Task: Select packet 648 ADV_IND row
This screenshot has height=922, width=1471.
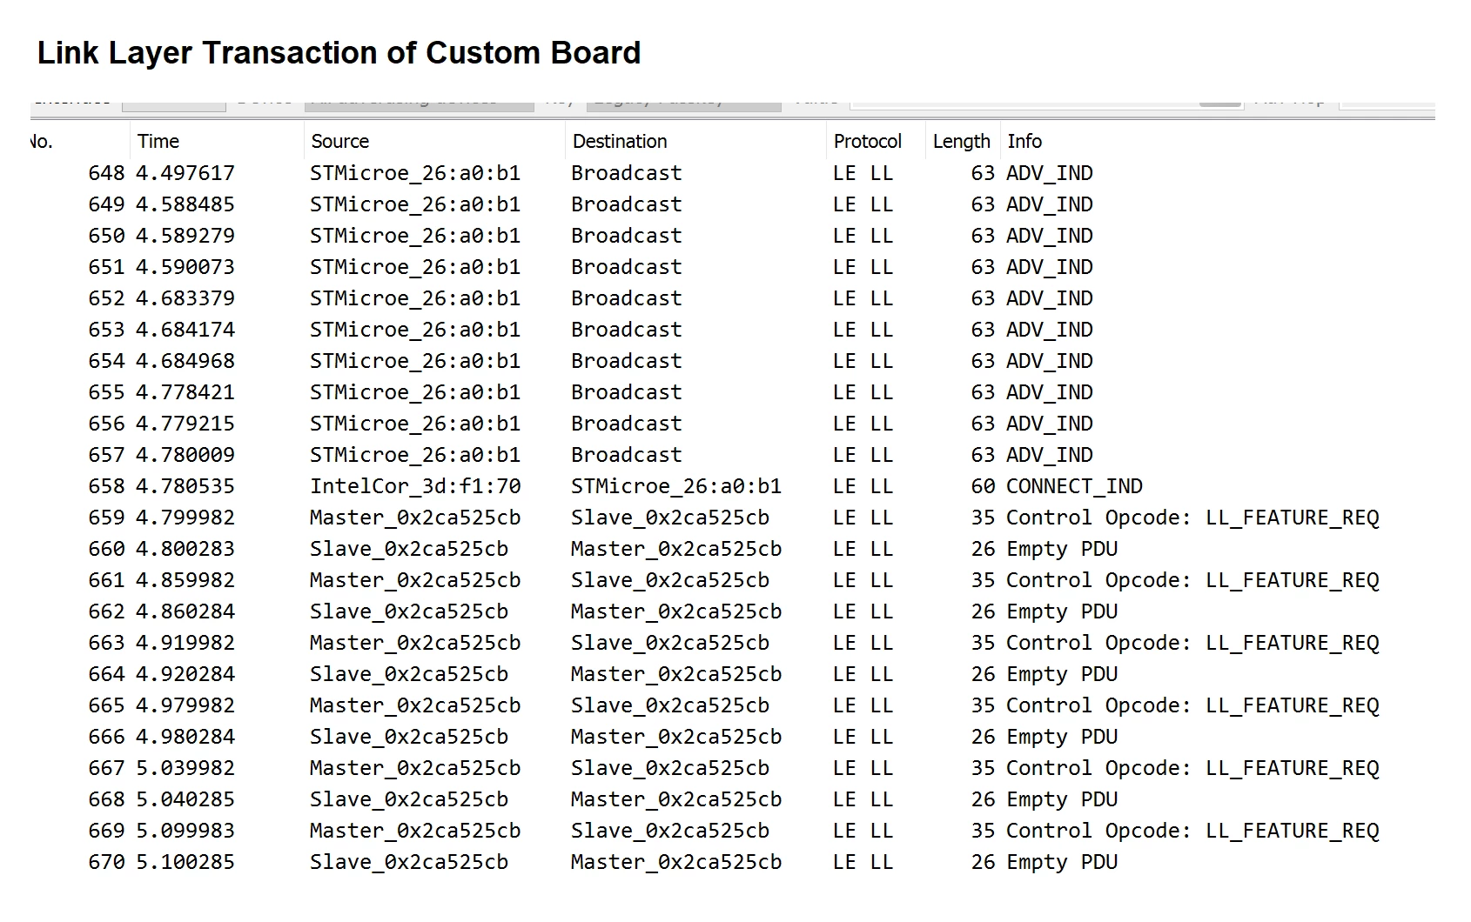Action: tap(732, 173)
